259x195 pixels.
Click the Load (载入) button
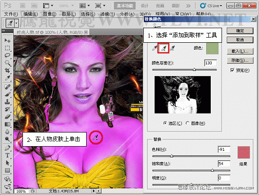pos(240,51)
